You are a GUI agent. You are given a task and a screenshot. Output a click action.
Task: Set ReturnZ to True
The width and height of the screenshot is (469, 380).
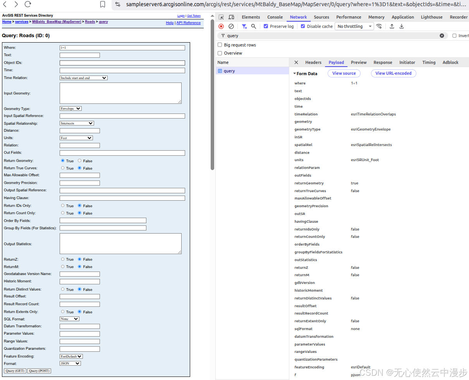pyautogui.click(x=63, y=259)
